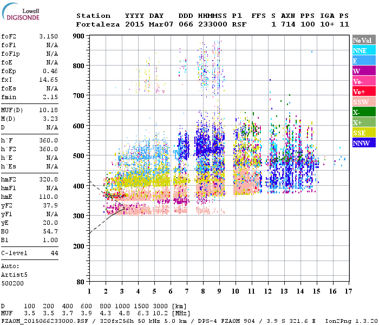
Task: Click the 2015 Mar07 date in header
Action: coord(143,24)
